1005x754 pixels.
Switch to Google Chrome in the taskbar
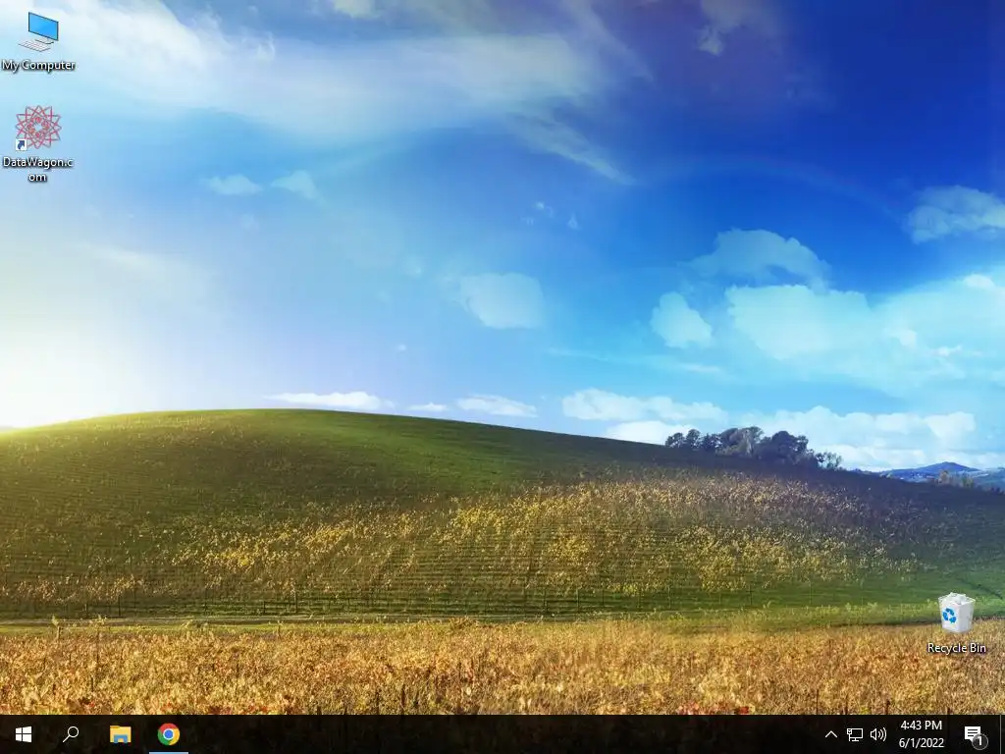tap(169, 734)
